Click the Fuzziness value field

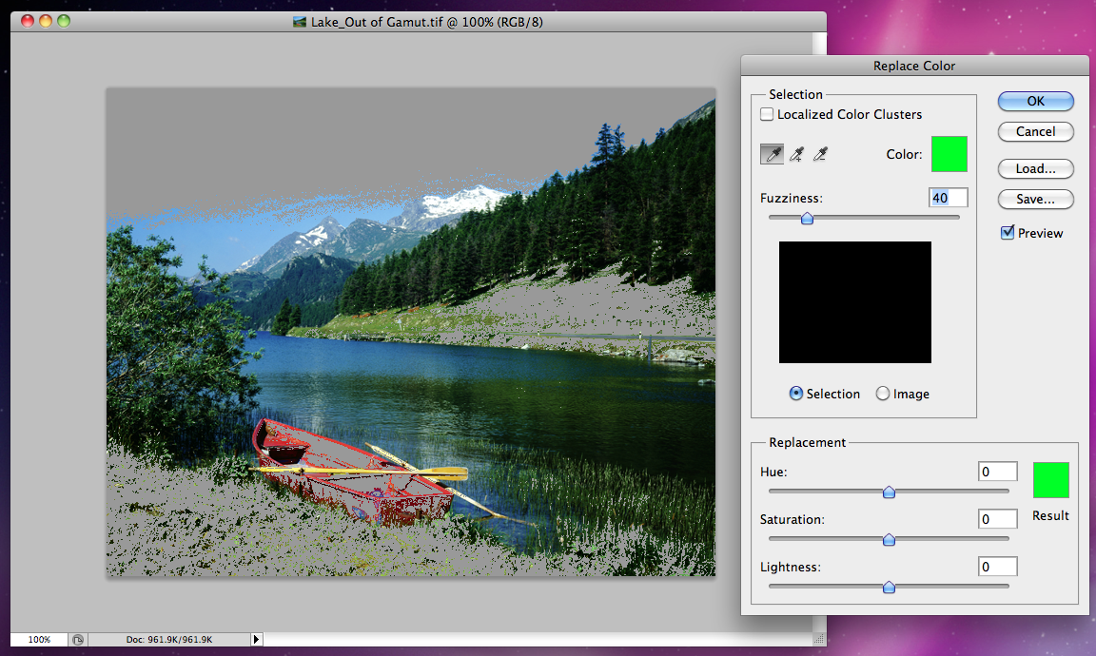(x=948, y=197)
